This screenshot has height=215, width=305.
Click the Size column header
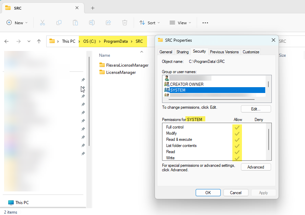tap(282, 55)
